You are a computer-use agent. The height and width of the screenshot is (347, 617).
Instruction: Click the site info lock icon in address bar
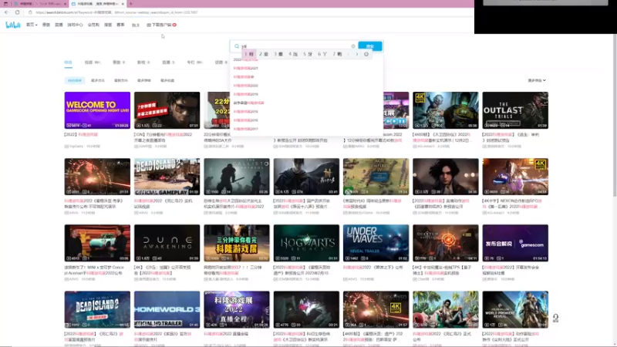pos(30,12)
